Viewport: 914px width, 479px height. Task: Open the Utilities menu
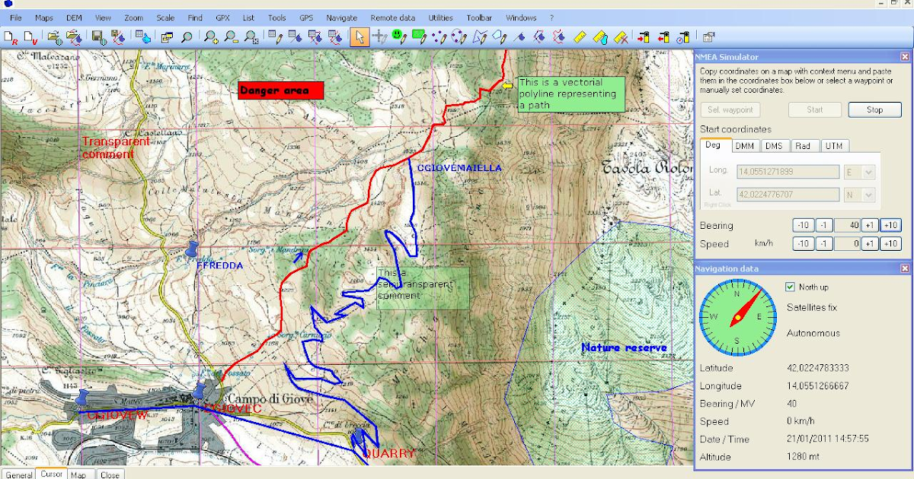(x=440, y=17)
